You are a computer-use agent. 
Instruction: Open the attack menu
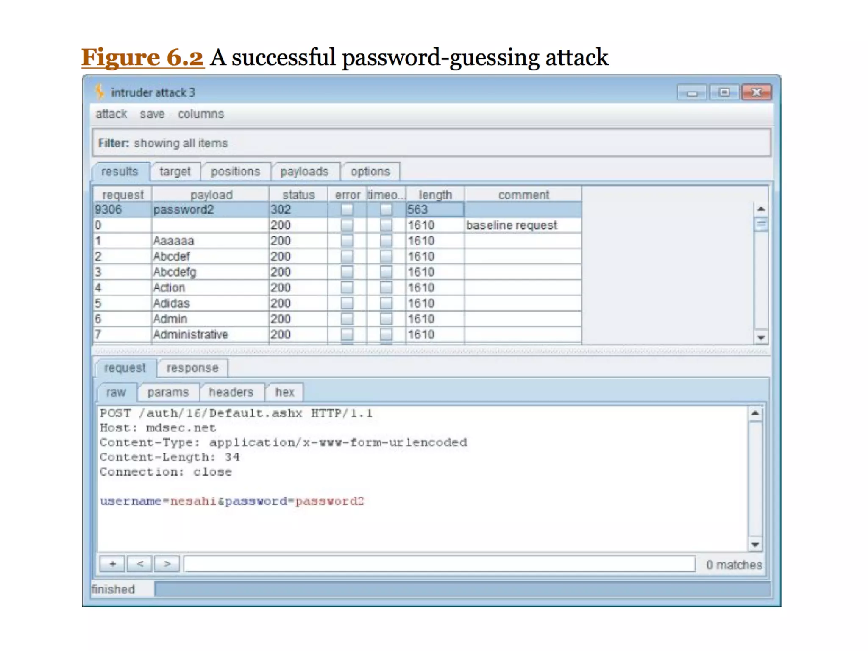pos(111,114)
